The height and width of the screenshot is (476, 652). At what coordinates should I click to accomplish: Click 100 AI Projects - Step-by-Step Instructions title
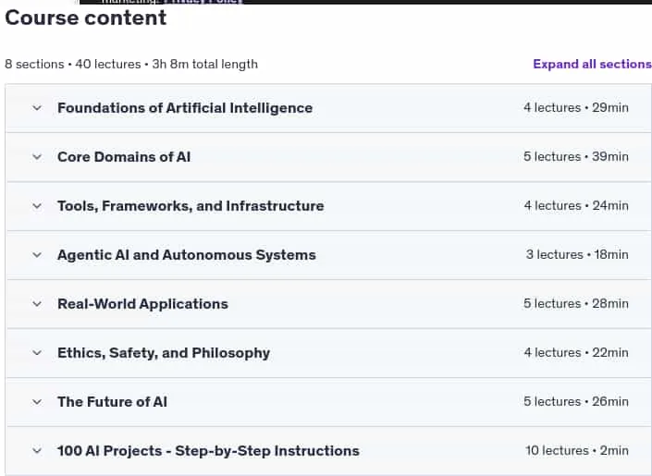[208, 451]
